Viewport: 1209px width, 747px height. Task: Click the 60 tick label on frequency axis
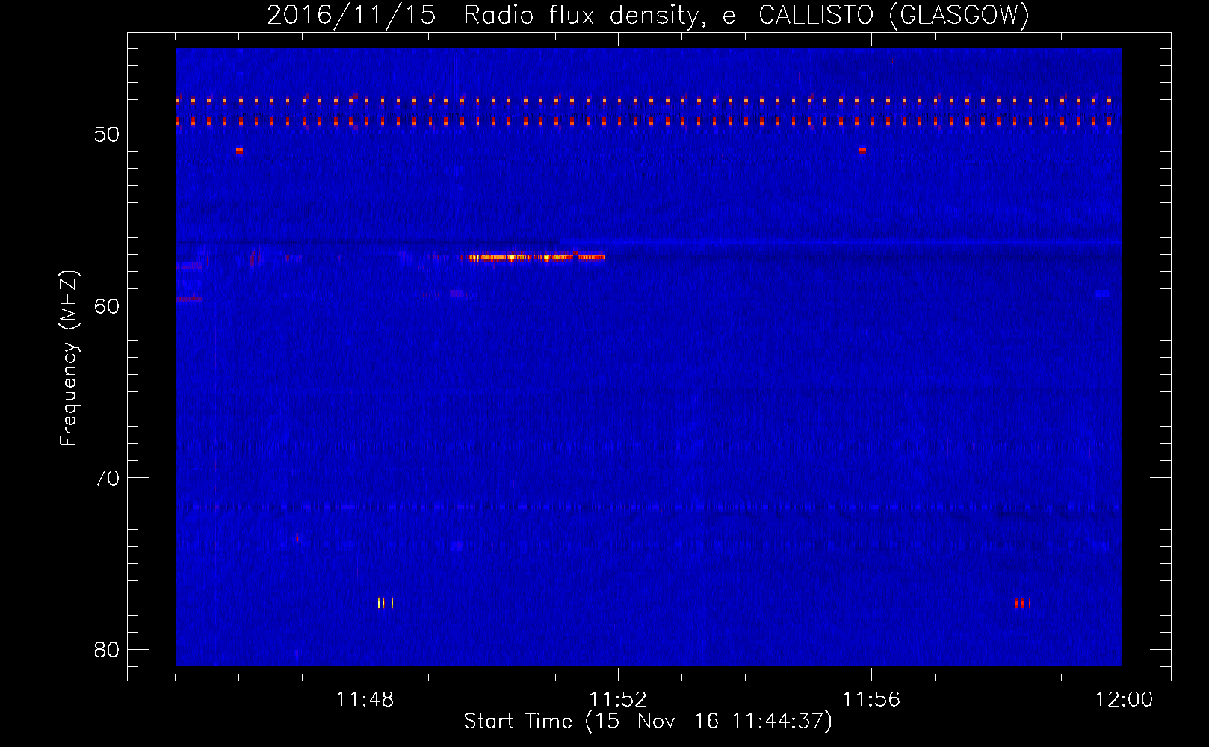pyautogui.click(x=107, y=306)
